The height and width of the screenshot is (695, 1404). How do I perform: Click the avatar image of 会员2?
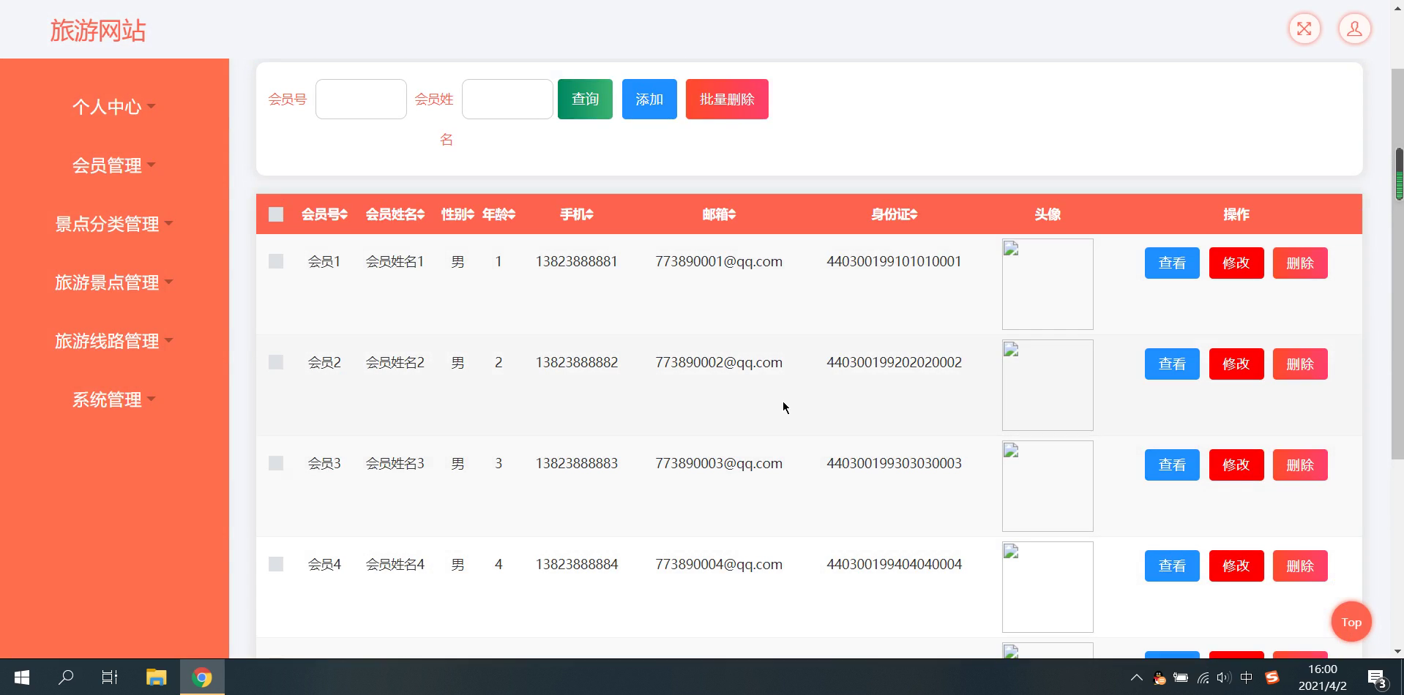(x=1048, y=385)
